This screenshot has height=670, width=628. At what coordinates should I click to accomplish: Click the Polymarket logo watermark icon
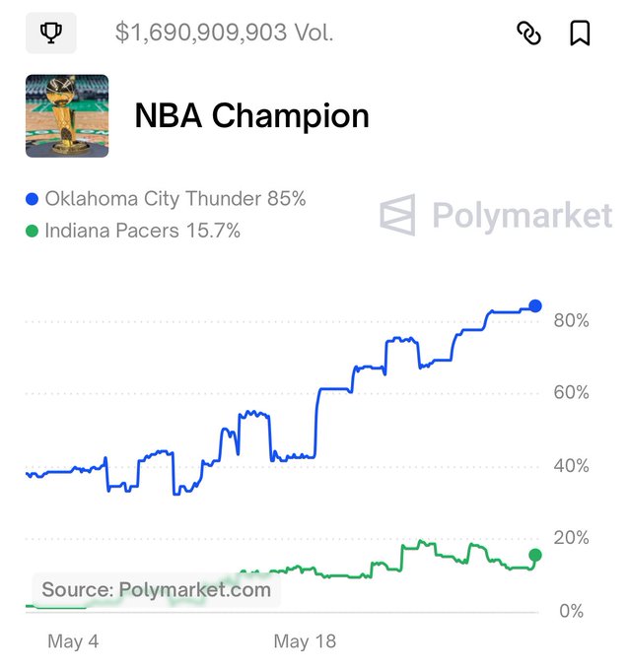point(398,215)
